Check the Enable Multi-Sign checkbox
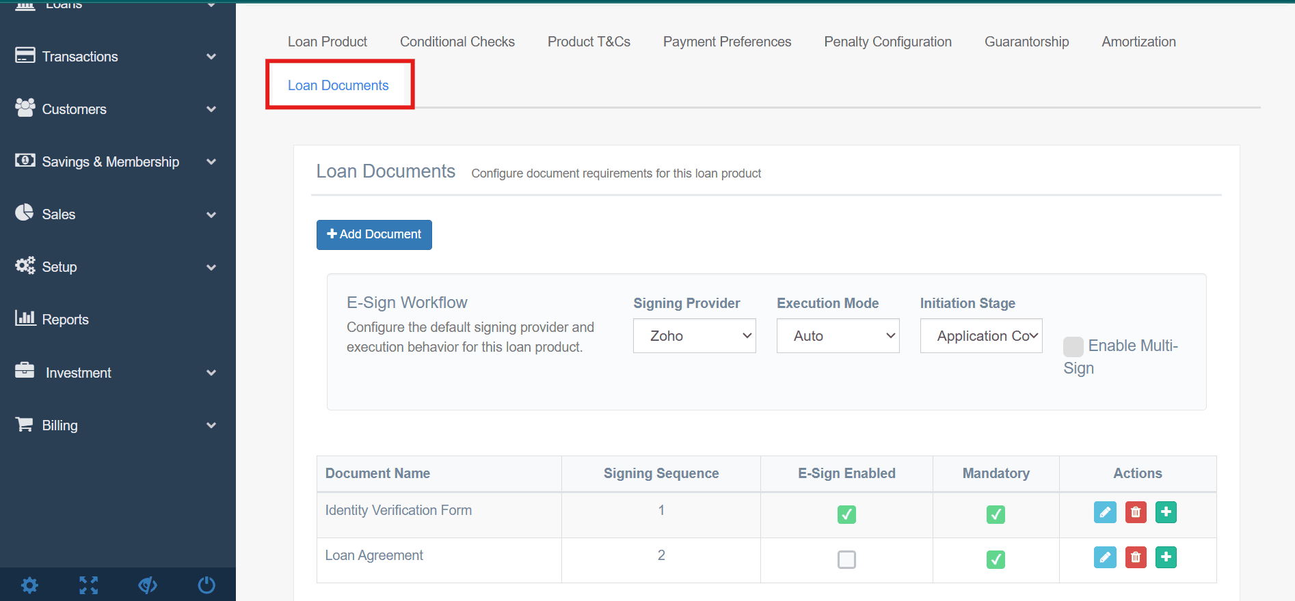The height and width of the screenshot is (601, 1295). coord(1073,347)
